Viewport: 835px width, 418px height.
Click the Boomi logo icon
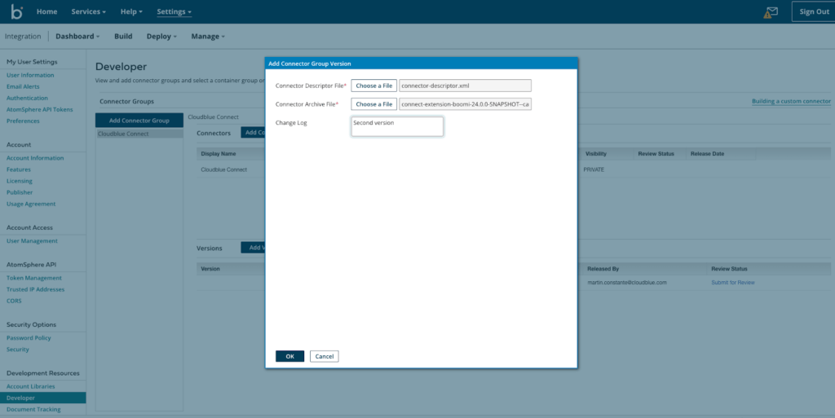click(17, 11)
